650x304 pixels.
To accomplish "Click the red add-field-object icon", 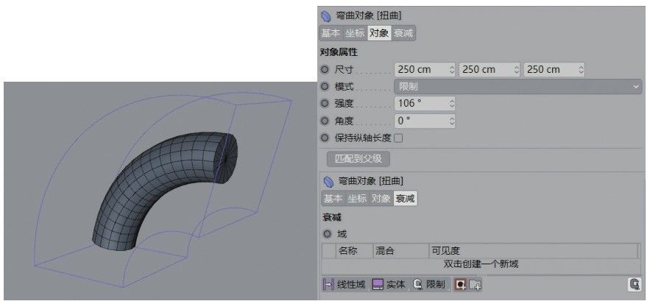I will (x=461, y=285).
